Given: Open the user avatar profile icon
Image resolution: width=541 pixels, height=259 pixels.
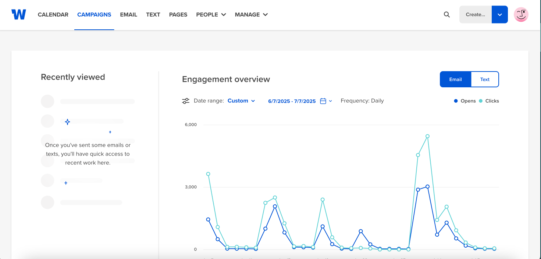Looking at the screenshot, I should pyautogui.click(x=521, y=15).
